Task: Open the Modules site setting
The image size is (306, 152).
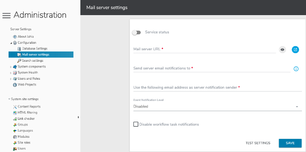Action: (x=23, y=136)
